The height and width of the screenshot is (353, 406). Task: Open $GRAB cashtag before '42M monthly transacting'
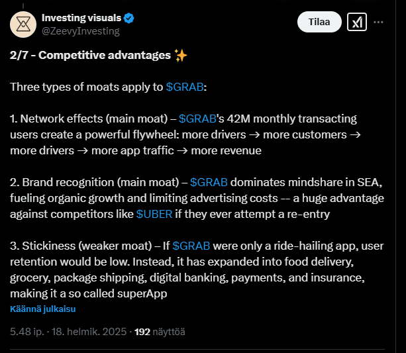197,119
